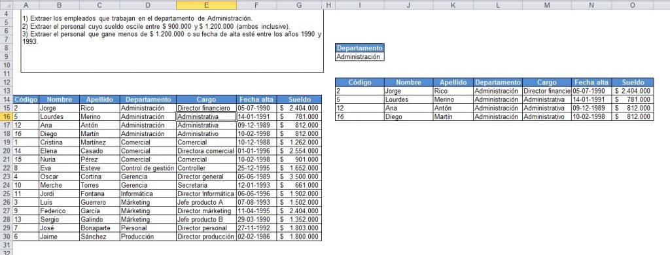Image resolution: width=670 pixels, height=255 pixels.
Task: Click the Sueldo header in right table
Action: pos(633,82)
